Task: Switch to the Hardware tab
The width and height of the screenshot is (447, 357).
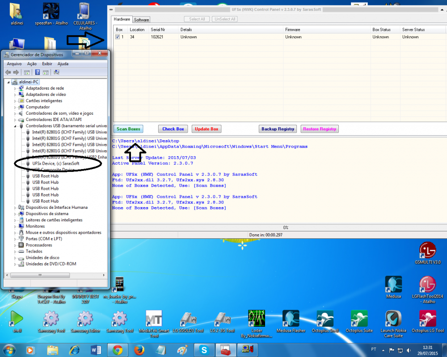Action: click(x=122, y=19)
